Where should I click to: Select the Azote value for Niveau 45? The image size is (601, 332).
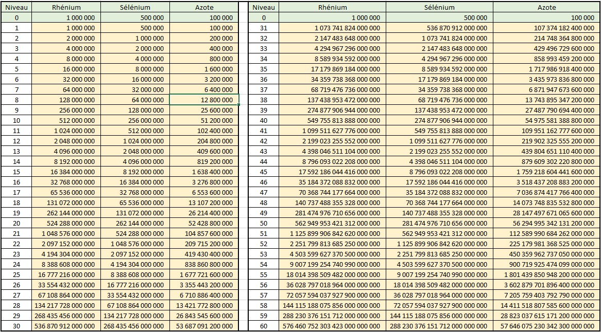coord(546,172)
